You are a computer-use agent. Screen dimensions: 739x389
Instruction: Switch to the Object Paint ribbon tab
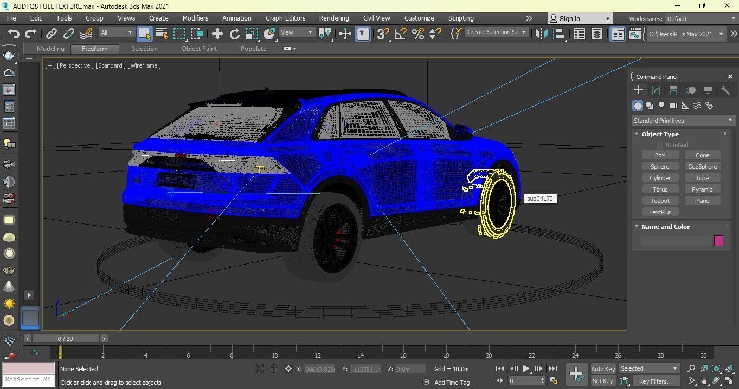[199, 49]
